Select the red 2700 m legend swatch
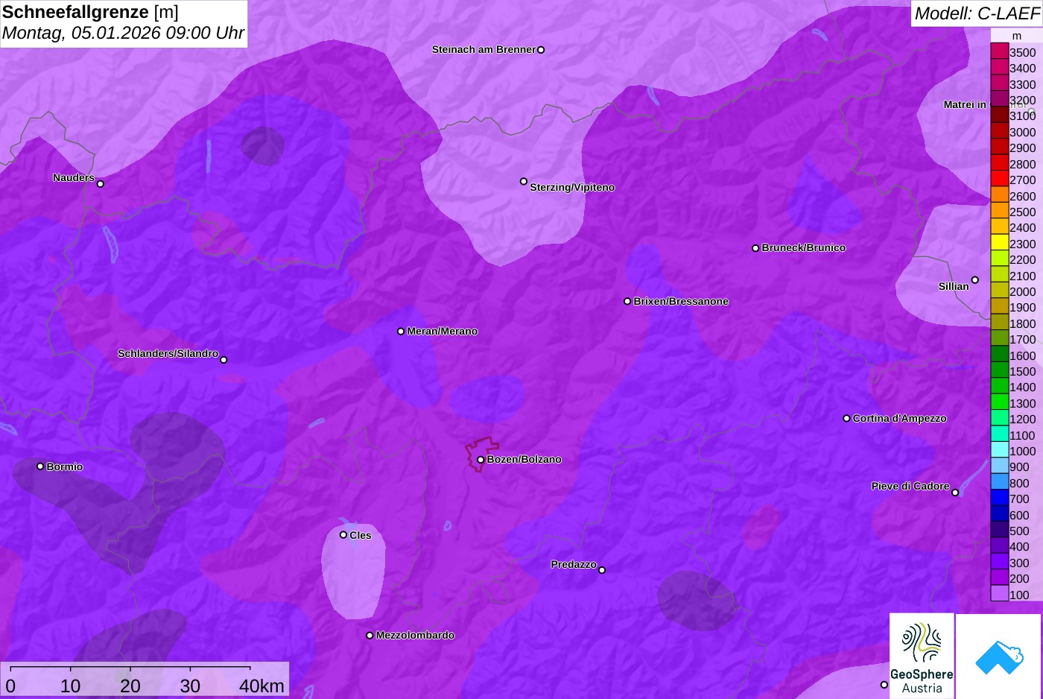The width and height of the screenshot is (1043, 699). [999, 179]
